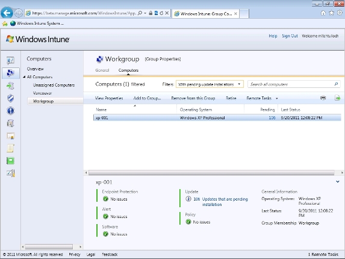Screen dimensions: 345x259
Task: Click the search magnifier icon in computer search
Action: coord(336,84)
